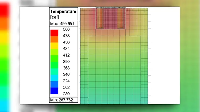Select the cyan legend color band

(54, 78)
